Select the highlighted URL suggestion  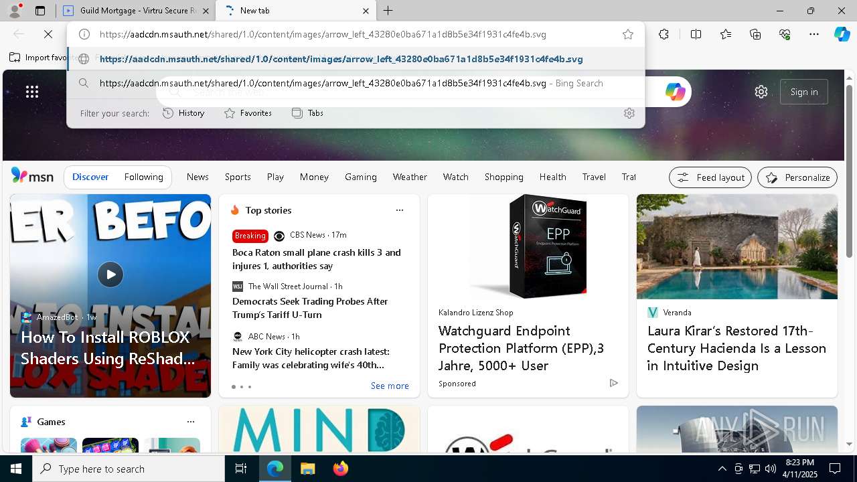pos(356,59)
